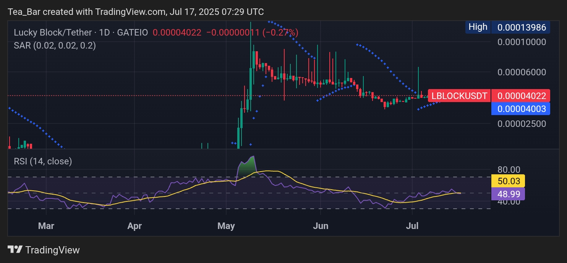Click the 0.00006000 price axis label

(x=522, y=72)
